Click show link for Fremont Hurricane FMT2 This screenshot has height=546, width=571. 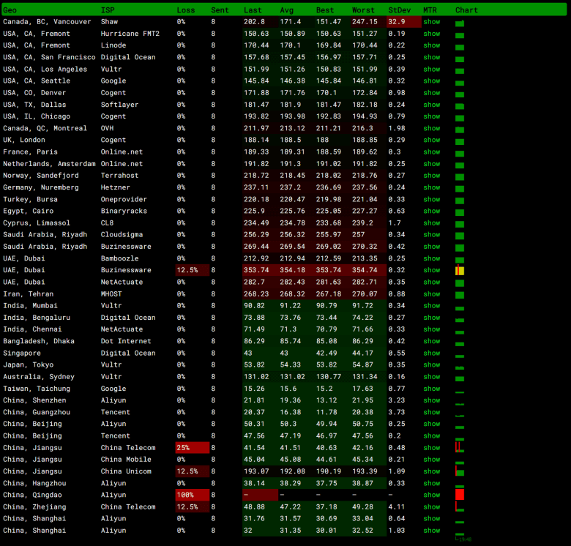tap(431, 34)
